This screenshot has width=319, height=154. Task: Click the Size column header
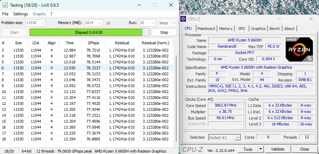tap(18, 43)
